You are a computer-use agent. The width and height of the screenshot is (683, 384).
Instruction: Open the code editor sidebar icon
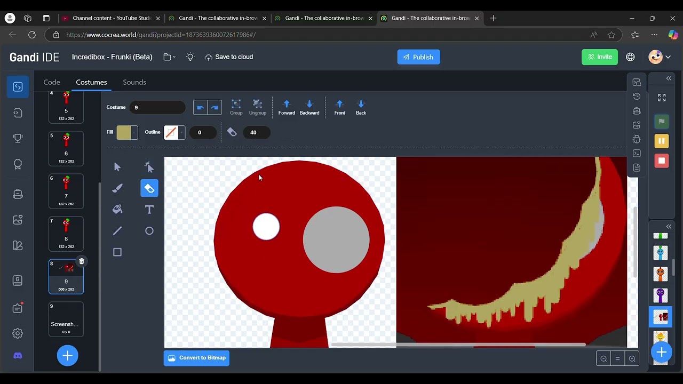pos(18,87)
